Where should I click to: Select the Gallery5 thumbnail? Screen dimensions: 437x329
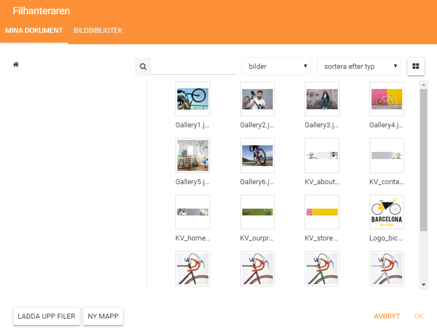(x=193, y=156)
